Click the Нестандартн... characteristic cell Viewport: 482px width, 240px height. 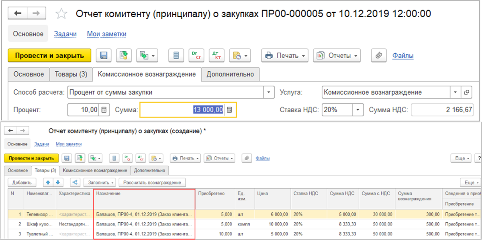tap(75, 224)
